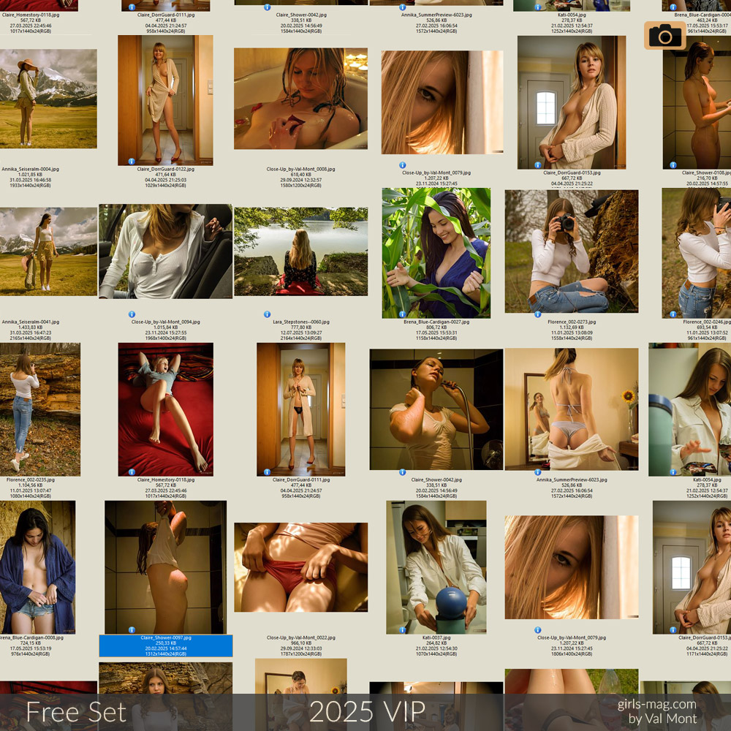Select the Brena_Blue-Cardigan-0008.jpg thumbnail
The height and width of the screenshot is (731, 731).
(37, 567)
